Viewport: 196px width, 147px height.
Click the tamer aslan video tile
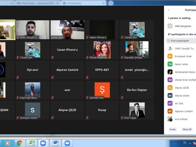tap(67, 30)
